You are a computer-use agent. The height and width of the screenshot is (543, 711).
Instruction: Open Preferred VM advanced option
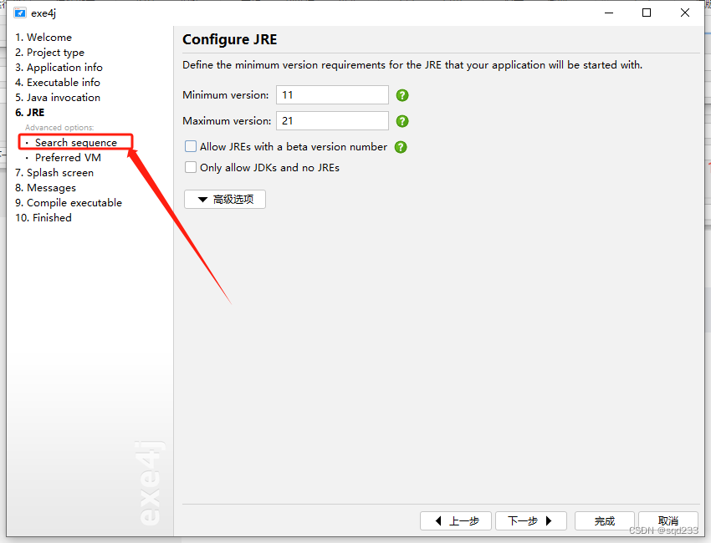point(68,158)
